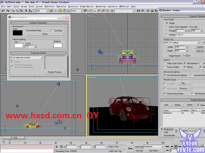
Task: Open the no exposure control dropdown
Action: coord(27,58)
